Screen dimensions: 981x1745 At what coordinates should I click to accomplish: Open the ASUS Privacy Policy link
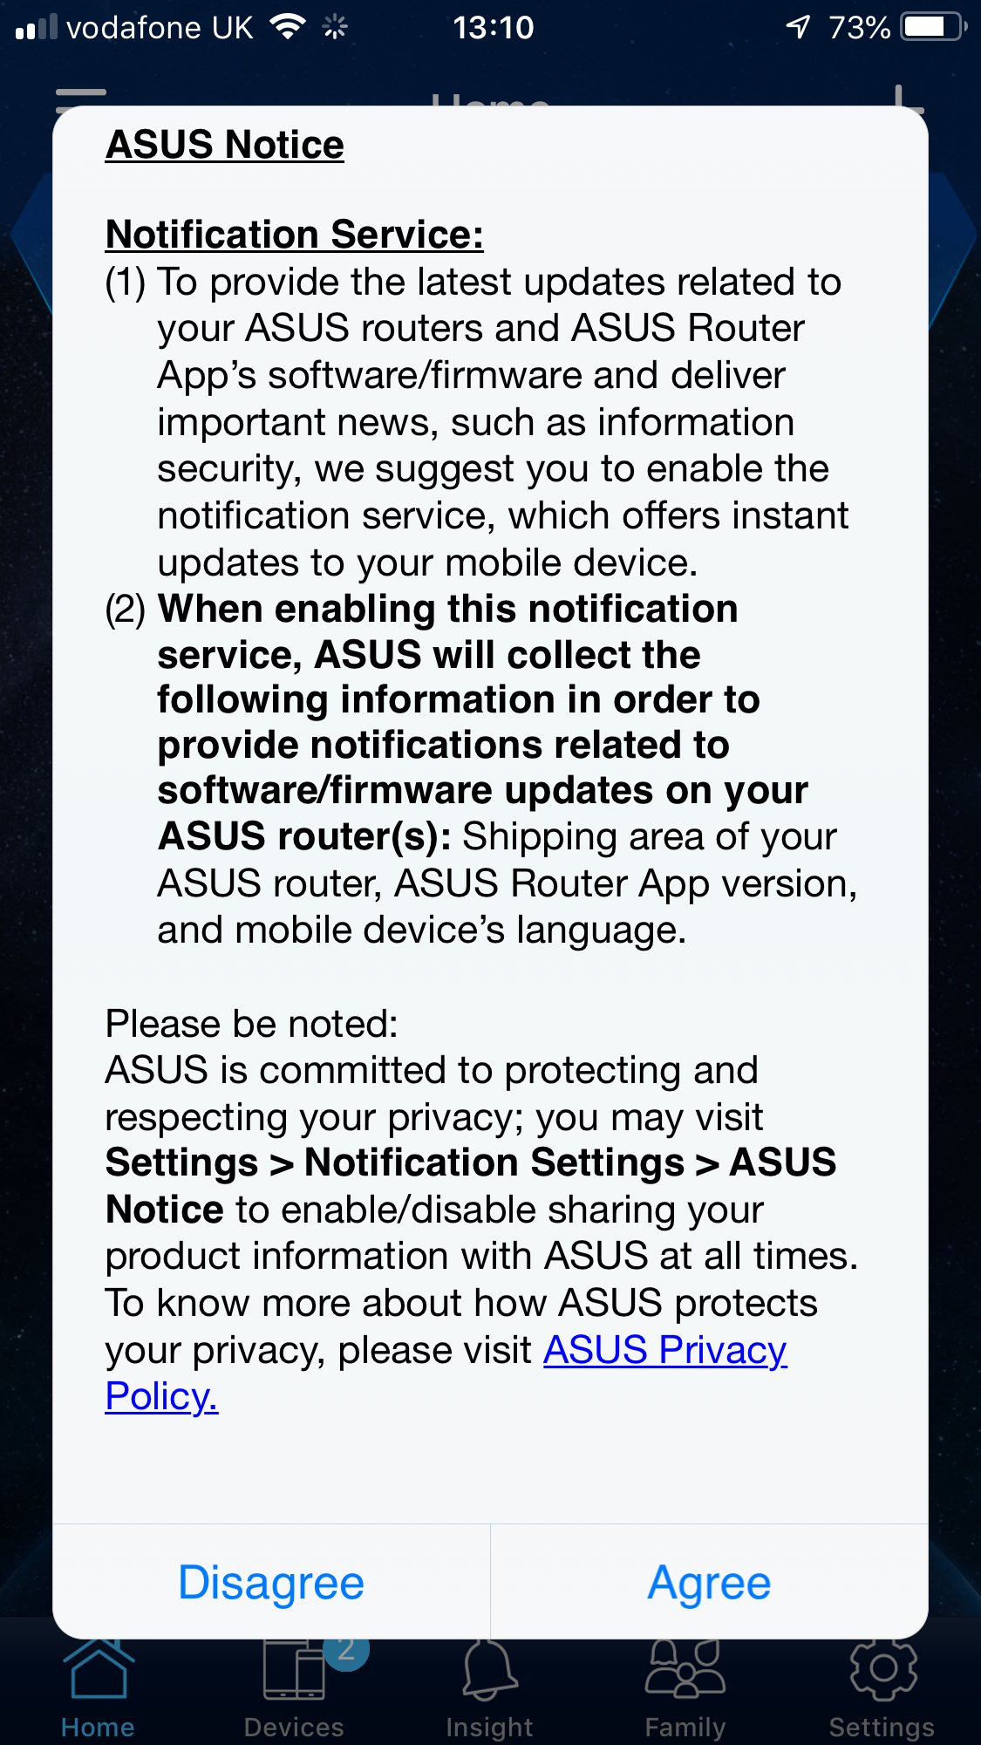(x=664, y=1350)
